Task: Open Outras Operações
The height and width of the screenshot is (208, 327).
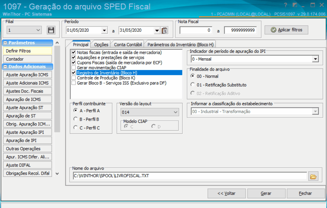Action: pyautogui.click(x=28, y=149)
